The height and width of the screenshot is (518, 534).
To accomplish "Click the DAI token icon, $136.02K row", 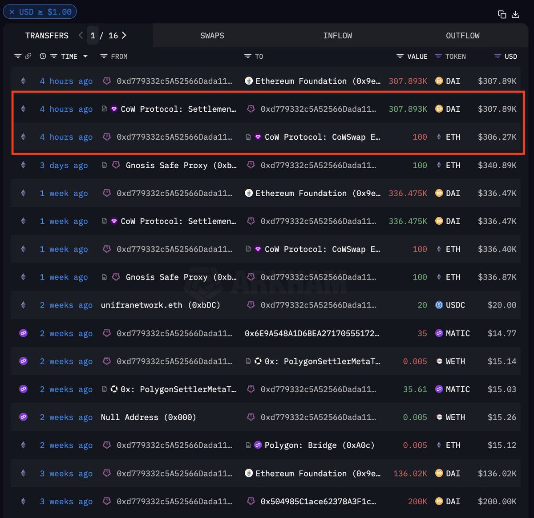I will pyautogui.click(x=439, y=473).
